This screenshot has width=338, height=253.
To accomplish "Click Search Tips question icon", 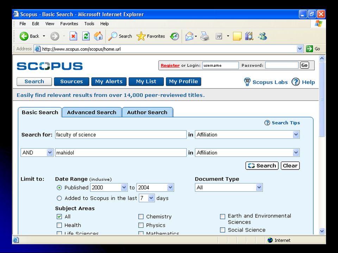I will pyautogui.click(x=267, y=123).
